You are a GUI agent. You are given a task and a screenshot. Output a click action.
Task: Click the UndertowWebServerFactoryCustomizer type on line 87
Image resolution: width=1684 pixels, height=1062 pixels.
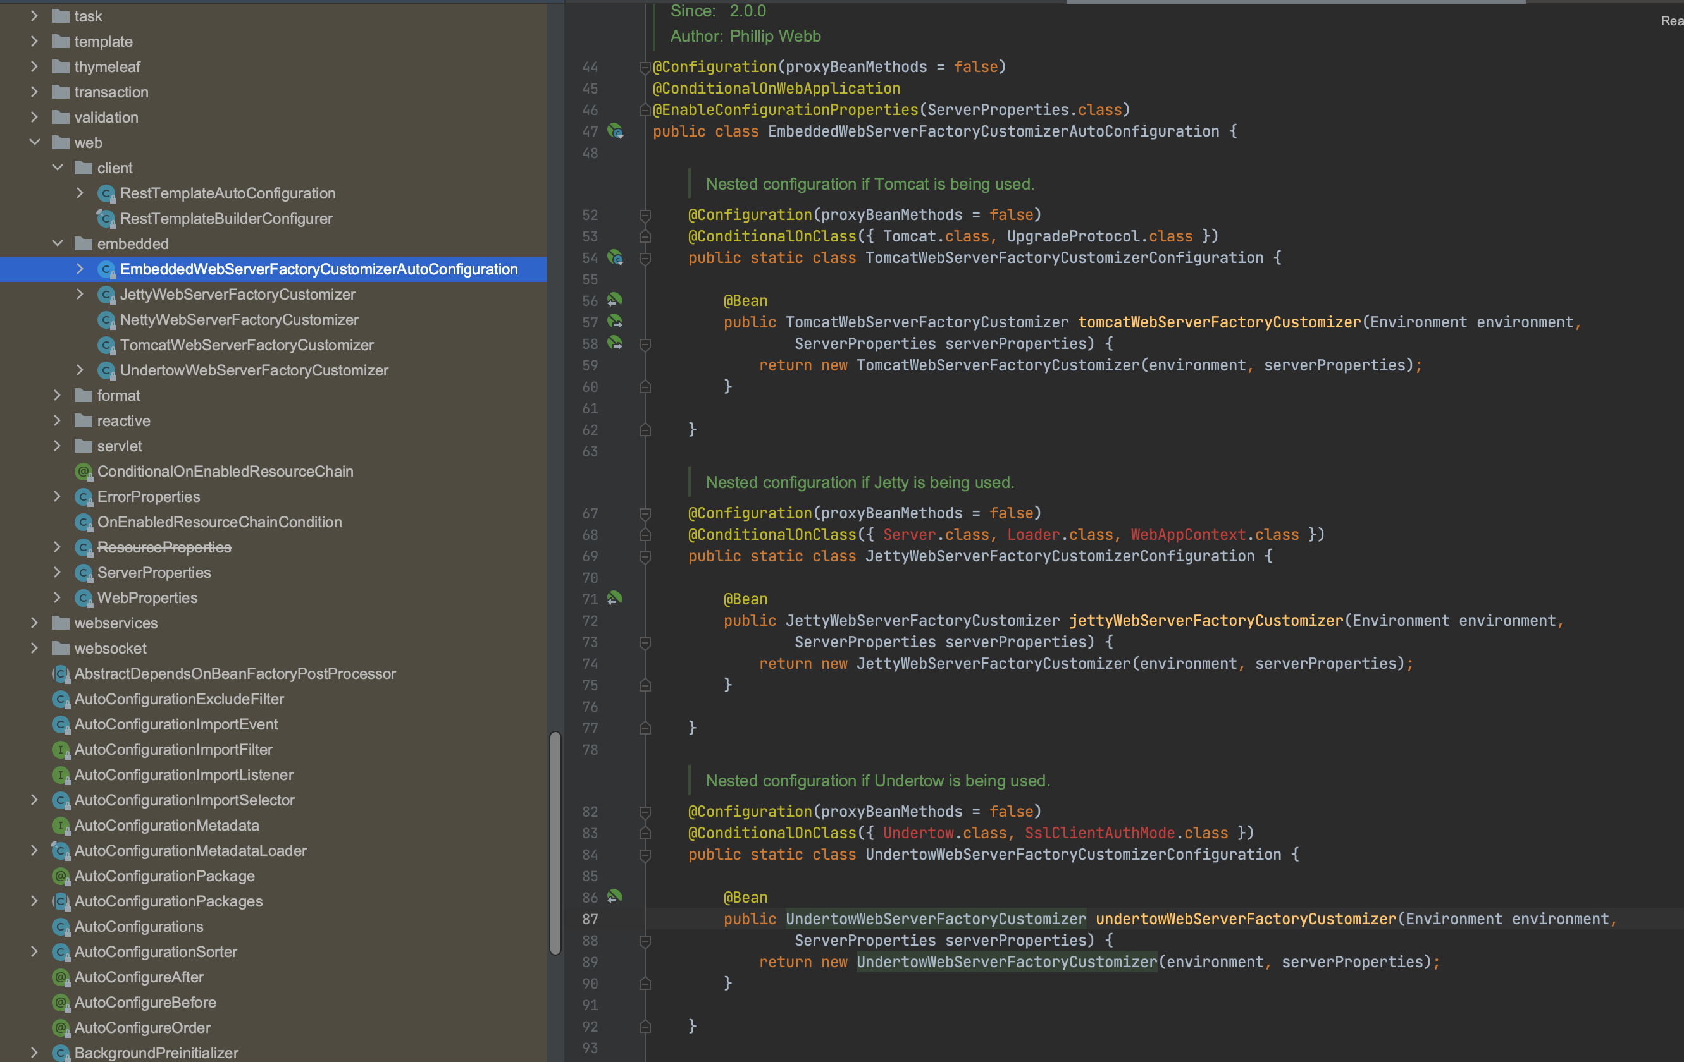[x=936, y=920]
